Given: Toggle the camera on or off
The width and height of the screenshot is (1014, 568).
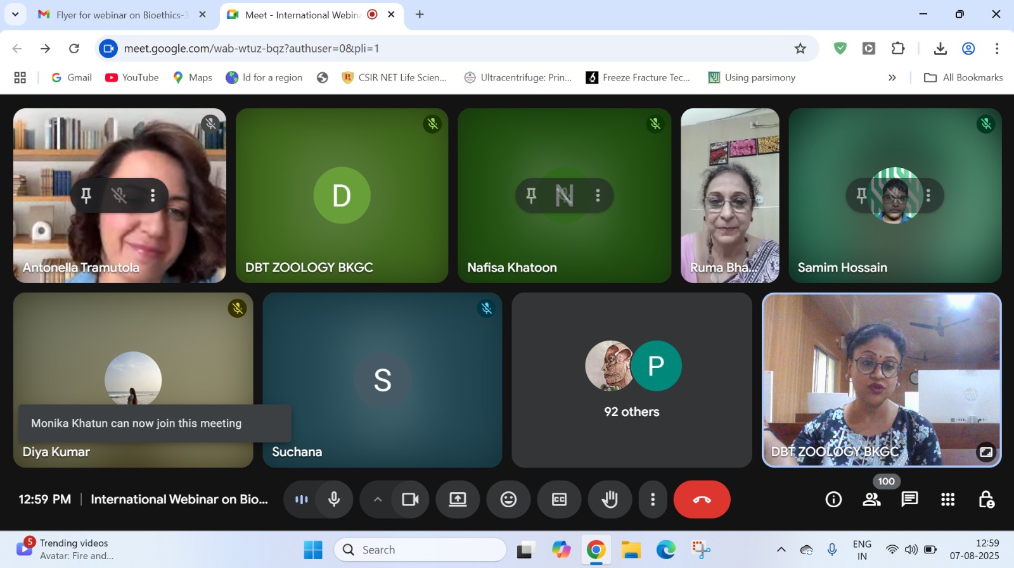Looking at the screenshot, I should (x=410, y=500).
